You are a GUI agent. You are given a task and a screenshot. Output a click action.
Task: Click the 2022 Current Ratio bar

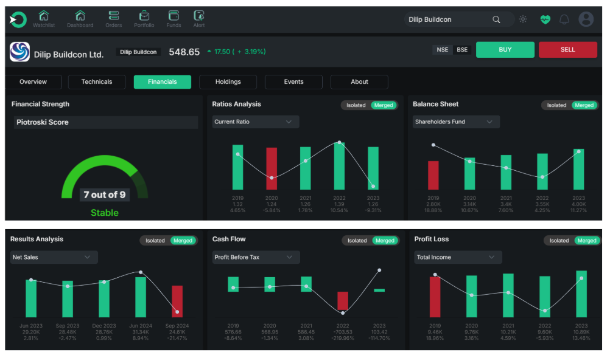point(339,166)
